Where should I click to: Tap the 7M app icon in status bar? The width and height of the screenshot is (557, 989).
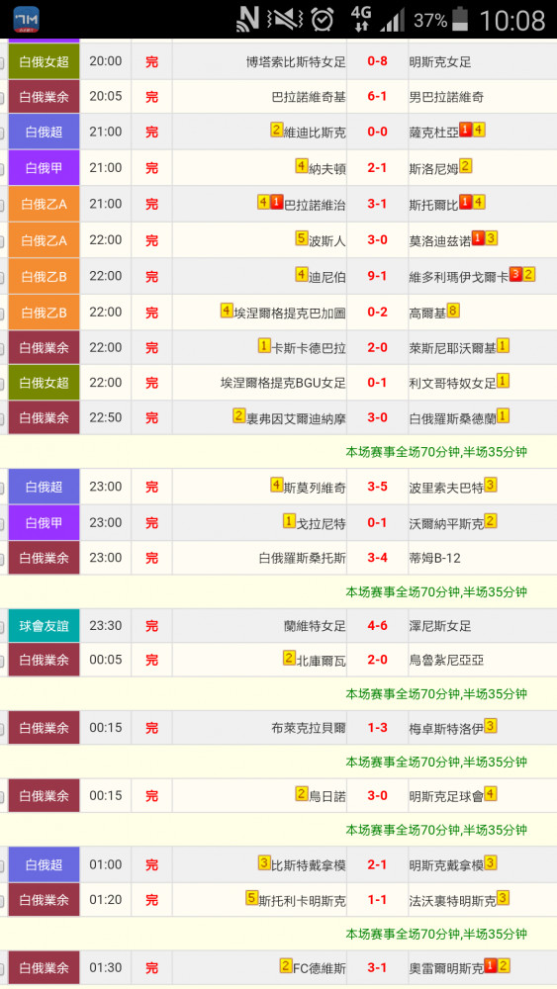pyautogui.click(x=26, y=20)
